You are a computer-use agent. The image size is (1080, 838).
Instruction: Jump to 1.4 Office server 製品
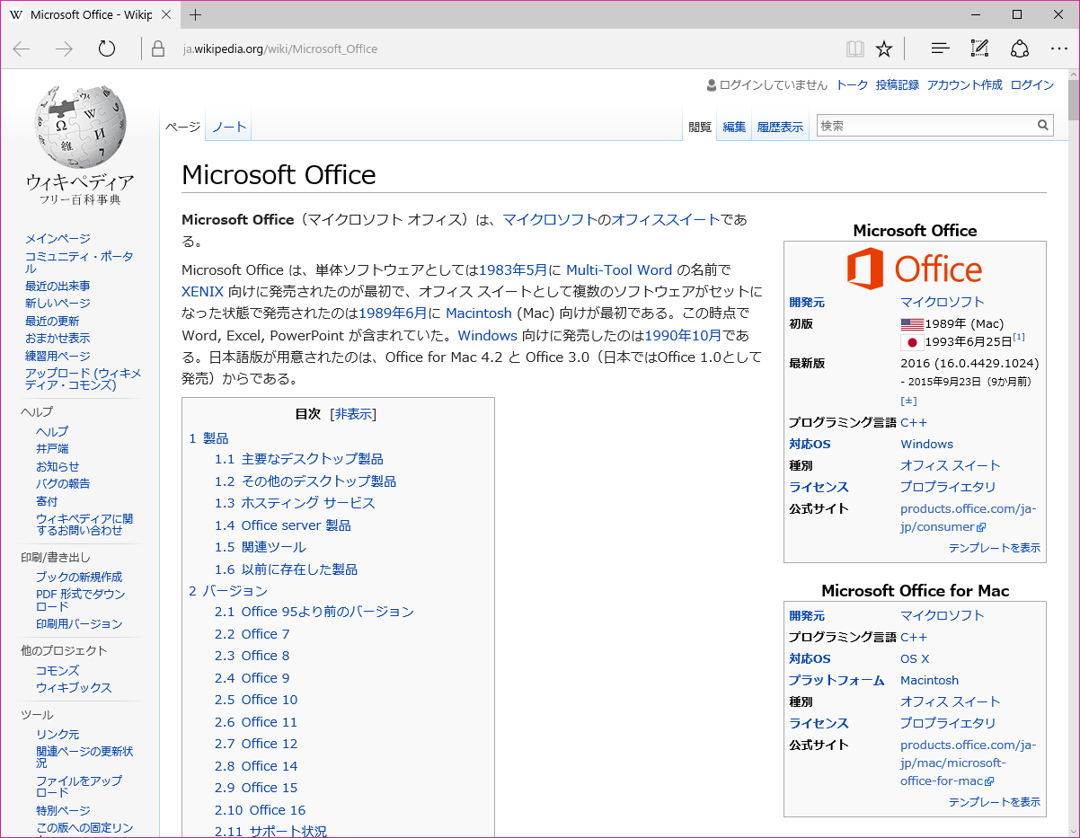point(283,525)
